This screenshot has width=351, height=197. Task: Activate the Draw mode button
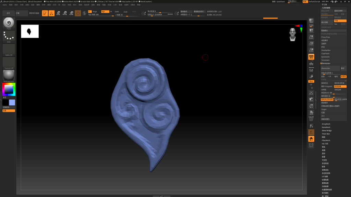(x=51, y=13)
